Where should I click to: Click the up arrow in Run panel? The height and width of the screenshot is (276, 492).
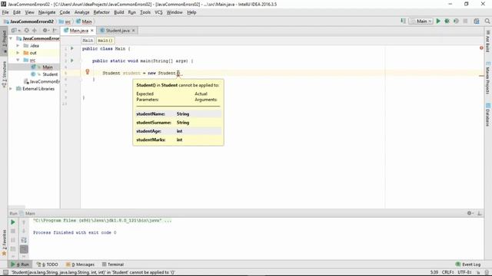pyautogui.click(x=24, y=222)
